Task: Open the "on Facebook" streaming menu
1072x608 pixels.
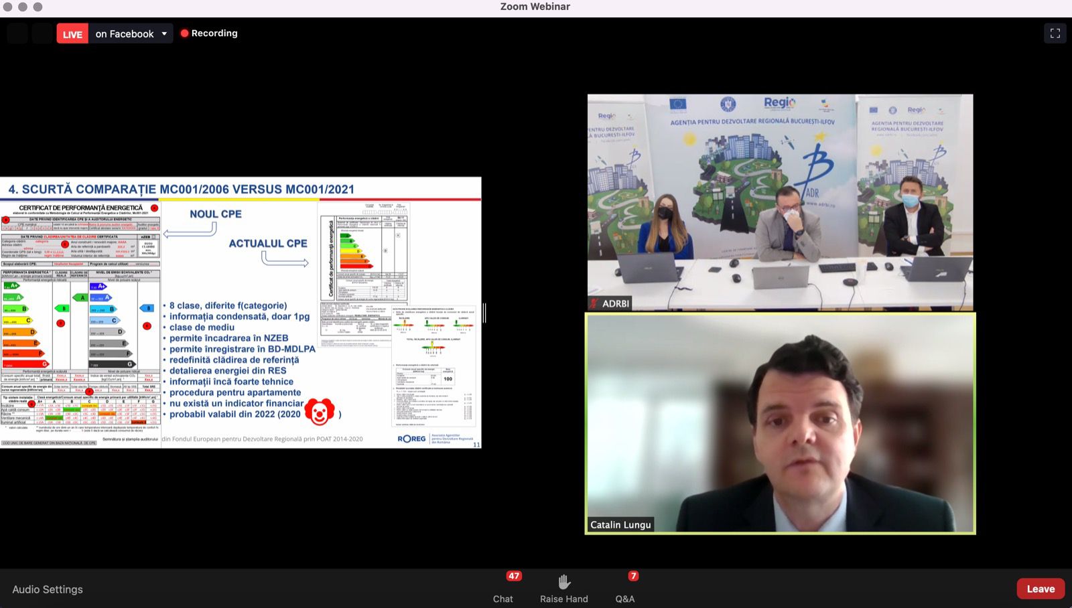Action: click(125, 34)
